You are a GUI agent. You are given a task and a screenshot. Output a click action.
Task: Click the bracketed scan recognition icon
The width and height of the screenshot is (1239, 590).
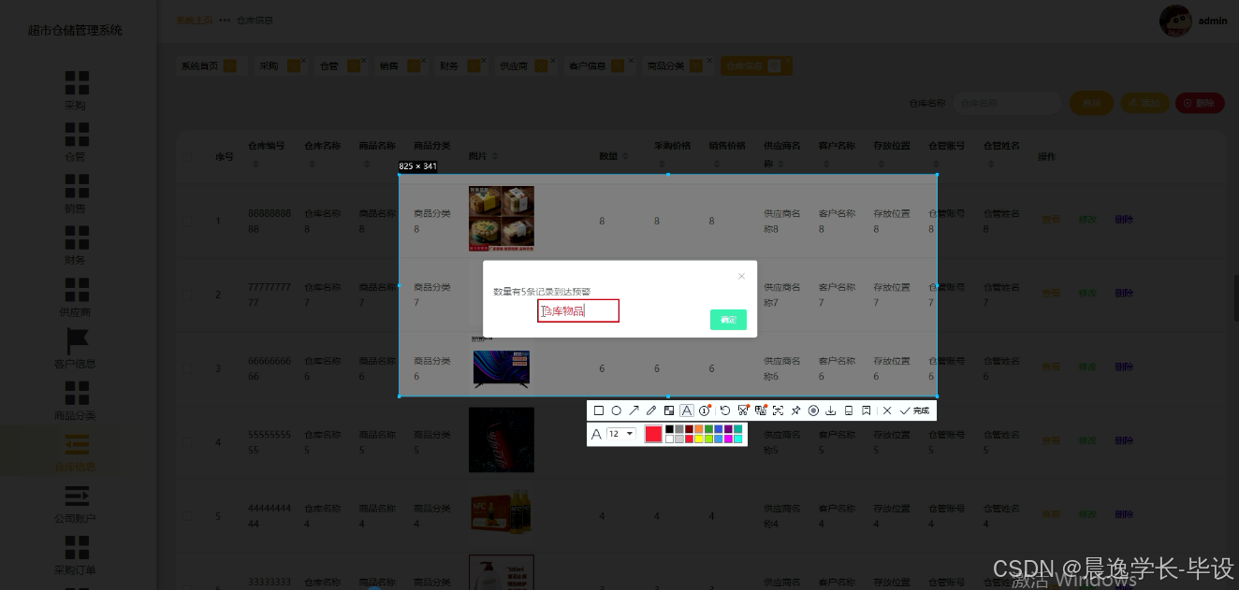(x=778, y=410)
